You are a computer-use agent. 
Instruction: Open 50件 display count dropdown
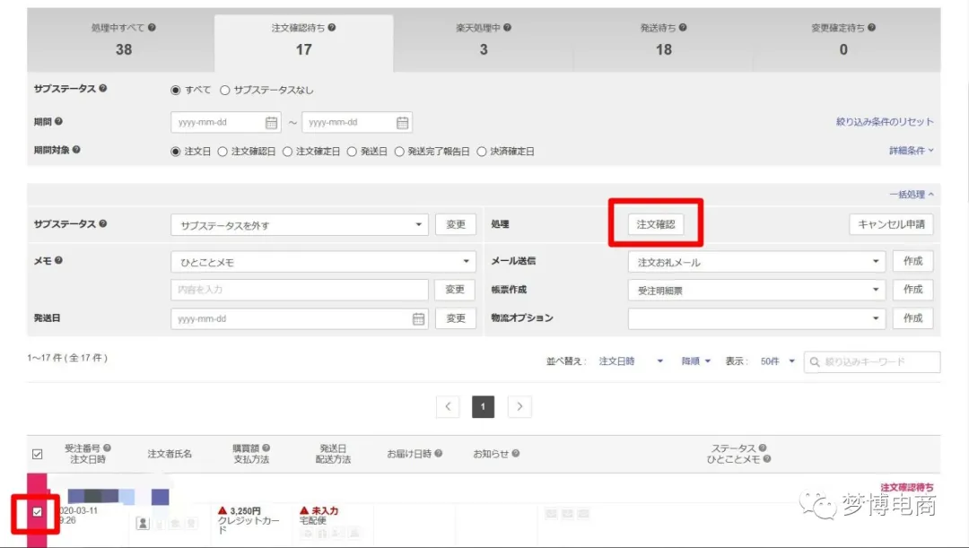pos(777,361)
